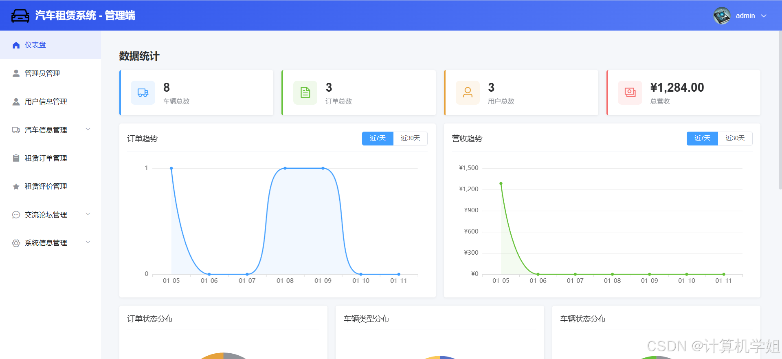The width and height of the screenshot is (782, 359).
Task: Click the ¥1,500 axis label on revenue chart
Action: (x=469, y=168)
